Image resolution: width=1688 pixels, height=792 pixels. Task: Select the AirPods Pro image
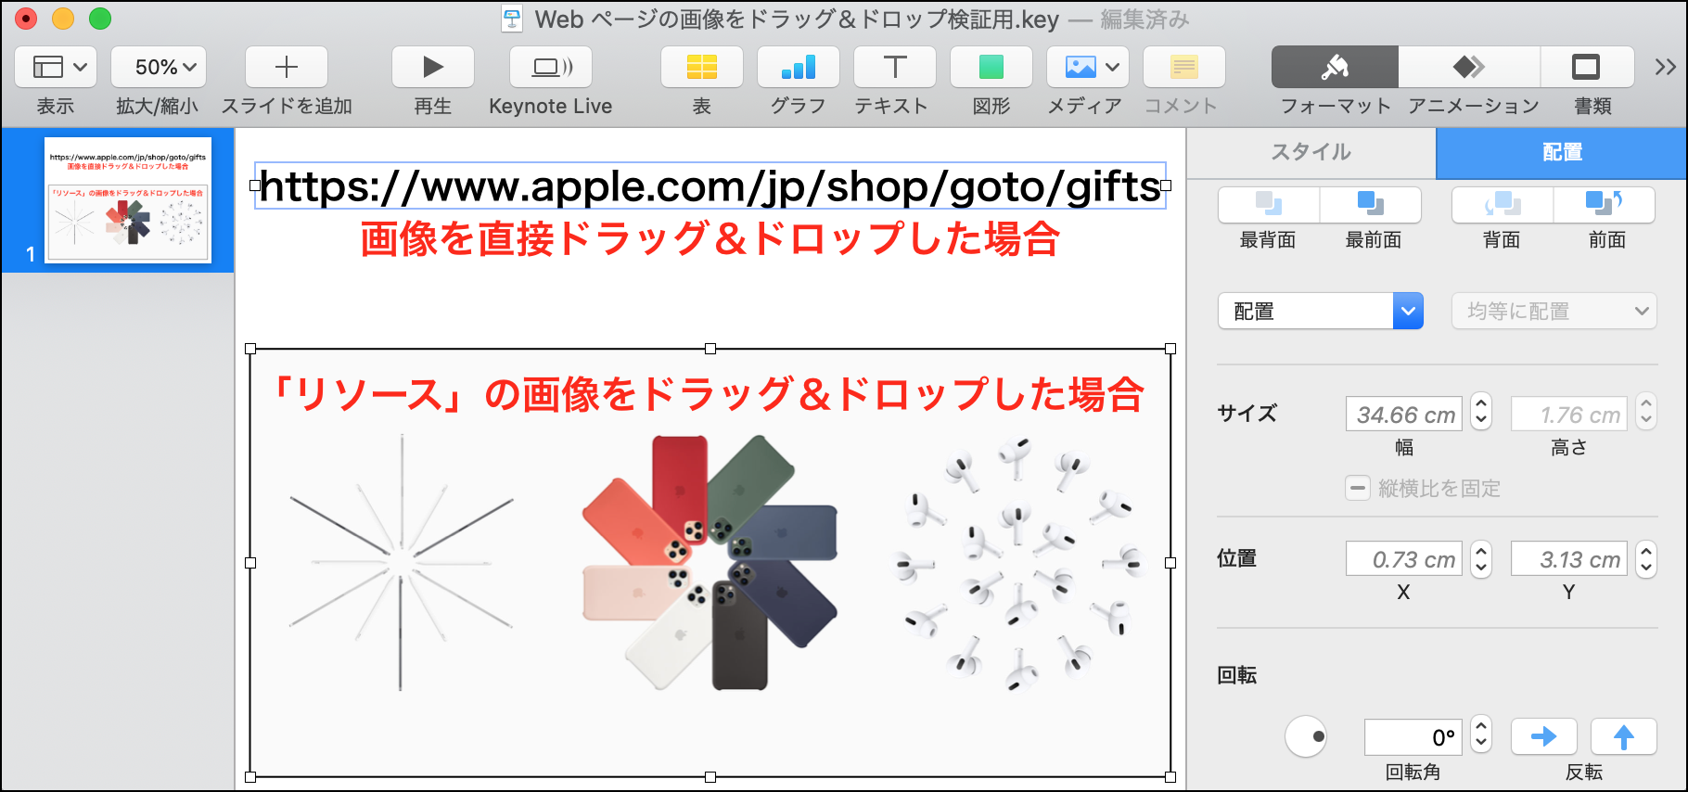tap(1018, 563)
